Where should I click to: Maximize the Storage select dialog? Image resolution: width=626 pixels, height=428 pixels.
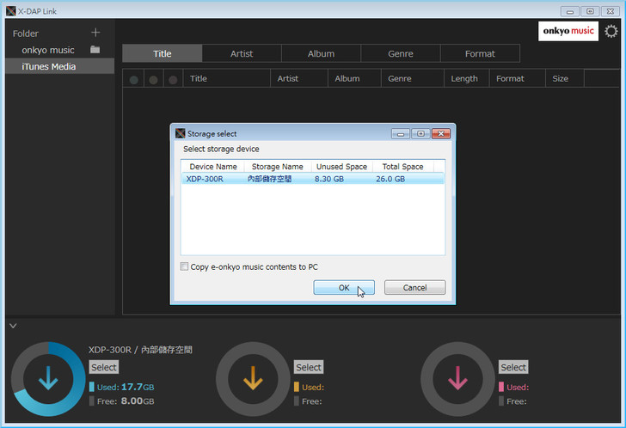[420, 133]
